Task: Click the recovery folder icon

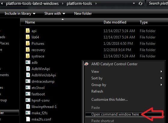Action: [28, 50]
